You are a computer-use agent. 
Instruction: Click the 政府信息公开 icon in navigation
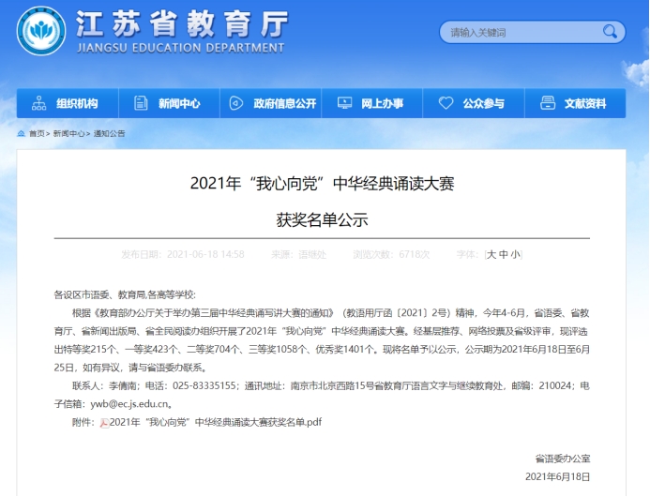(236, 103)
